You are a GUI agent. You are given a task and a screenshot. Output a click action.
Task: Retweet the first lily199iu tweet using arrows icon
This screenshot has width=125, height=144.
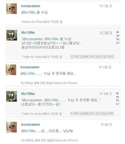118,39
